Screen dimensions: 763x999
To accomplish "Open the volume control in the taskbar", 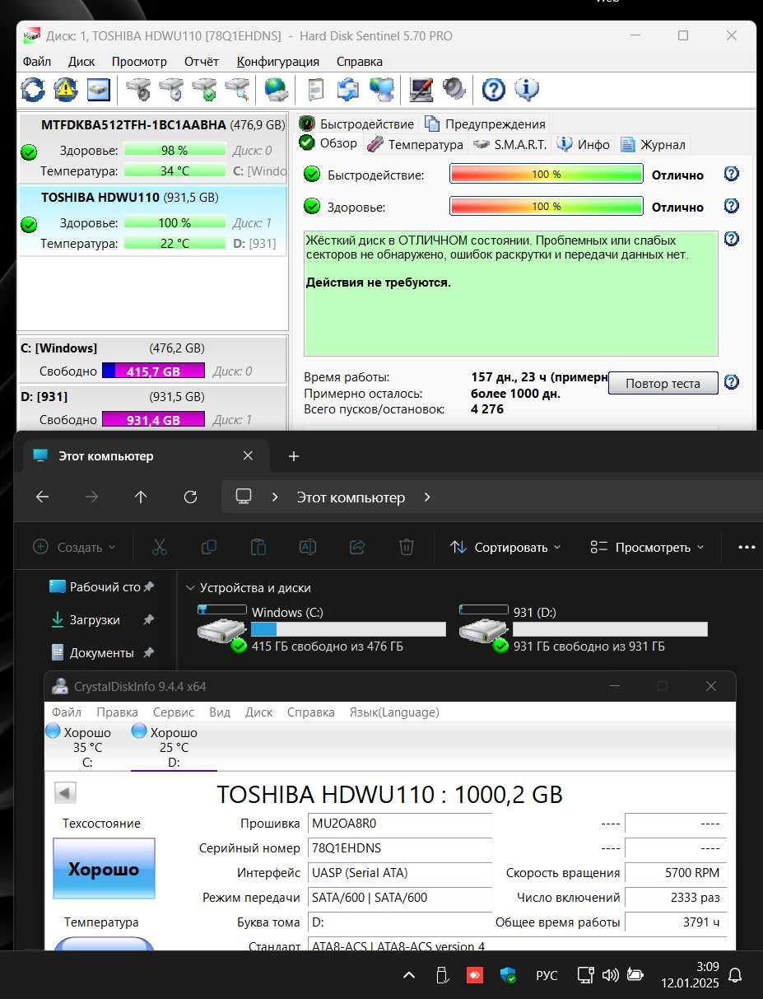I will coord(610,976).
